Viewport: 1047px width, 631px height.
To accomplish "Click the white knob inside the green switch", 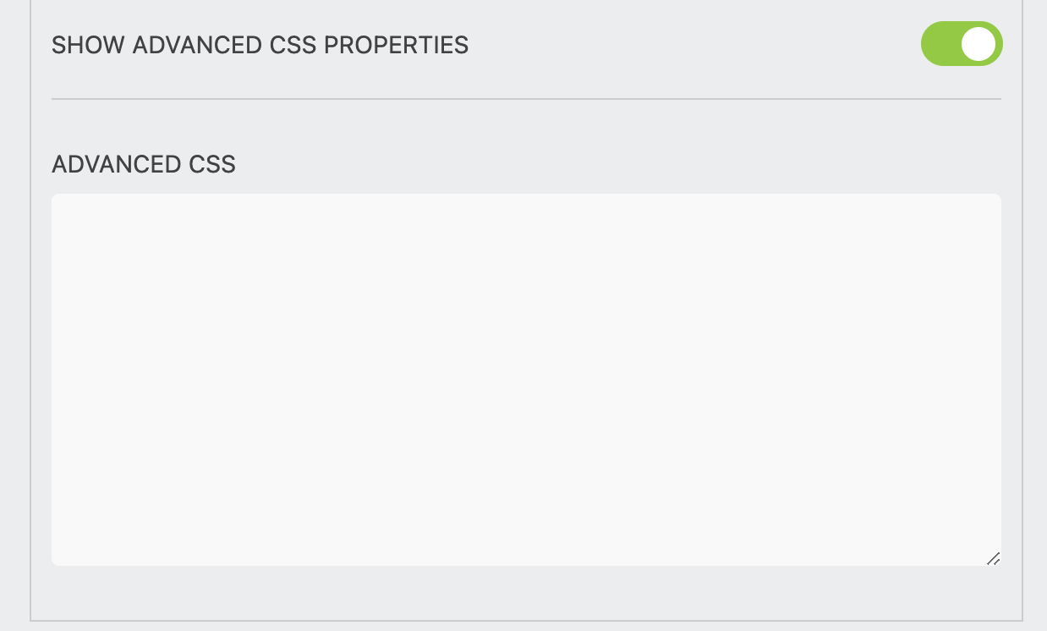I will pos(979,43).
